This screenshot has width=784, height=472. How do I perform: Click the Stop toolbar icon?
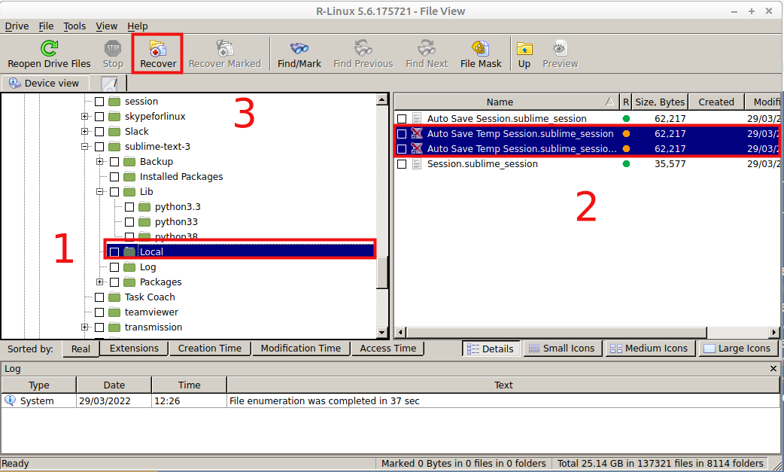click(112, 53)
